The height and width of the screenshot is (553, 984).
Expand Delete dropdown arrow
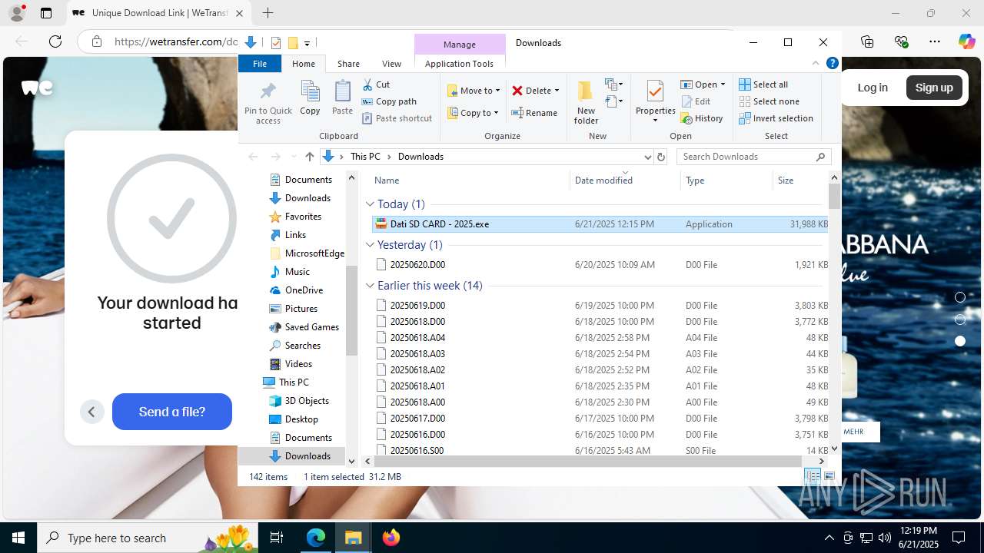pyautogui.click(x=557, y=91)
